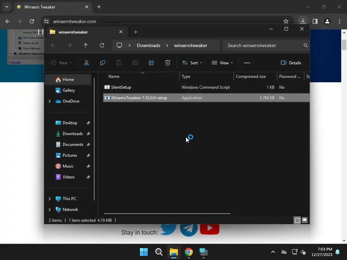
Task: Open Chrome three-dot menu
Action: coord(340,21)
